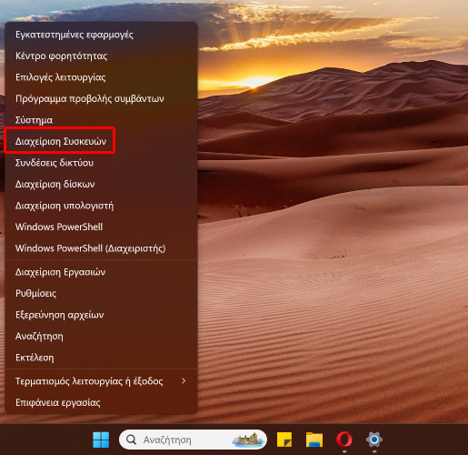Open Επιλογές λειτουργίας

coord(60,77)
